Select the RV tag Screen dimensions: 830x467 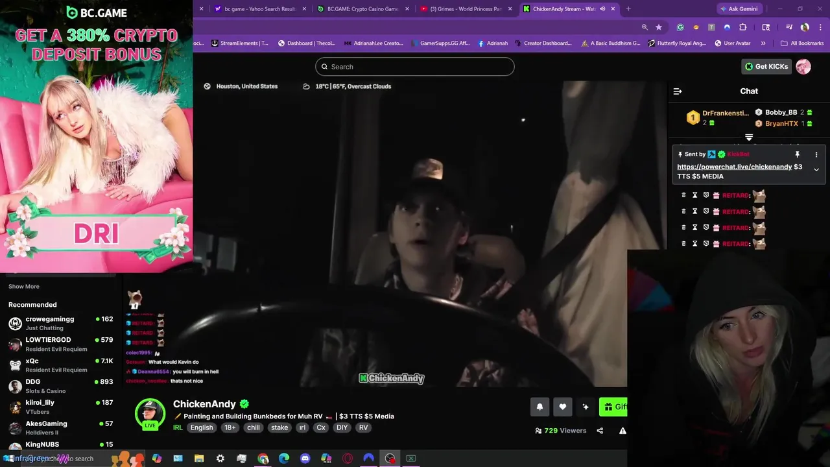(363, 427)
